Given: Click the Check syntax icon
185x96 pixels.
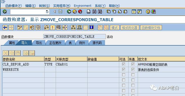Looking at the screenshot, I should click(x=47, y=27).
